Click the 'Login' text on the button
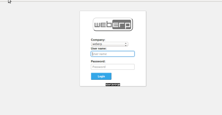This screenshot has width=222, height=115. coord(101,76)
